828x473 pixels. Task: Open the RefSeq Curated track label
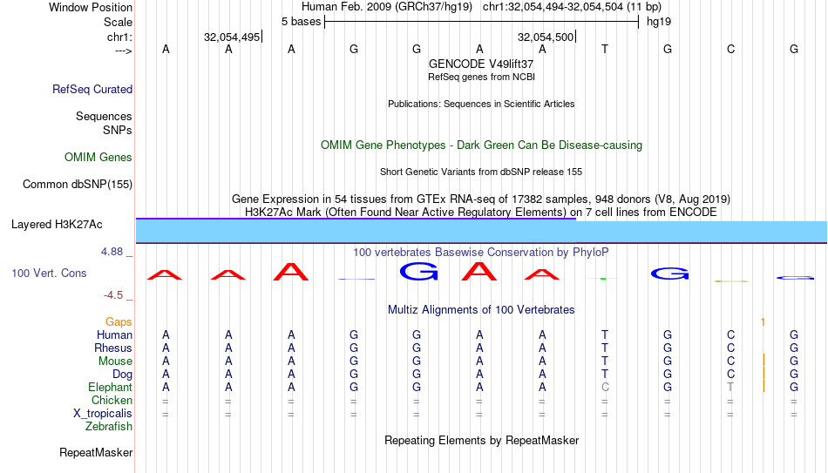tap(92, 89)
